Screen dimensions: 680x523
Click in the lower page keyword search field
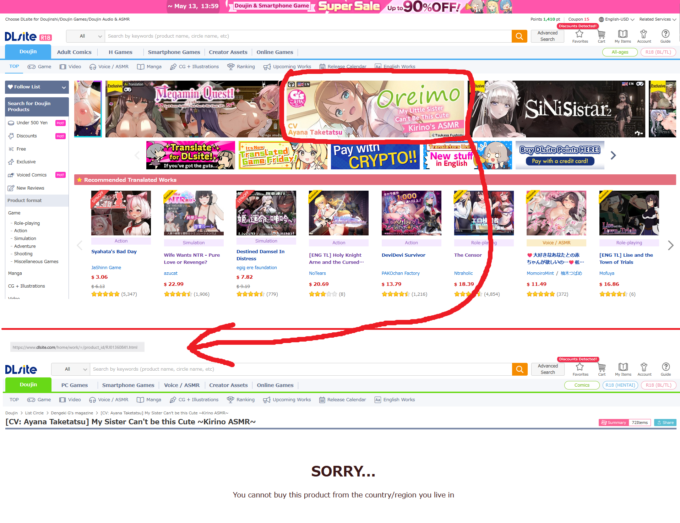301,369
